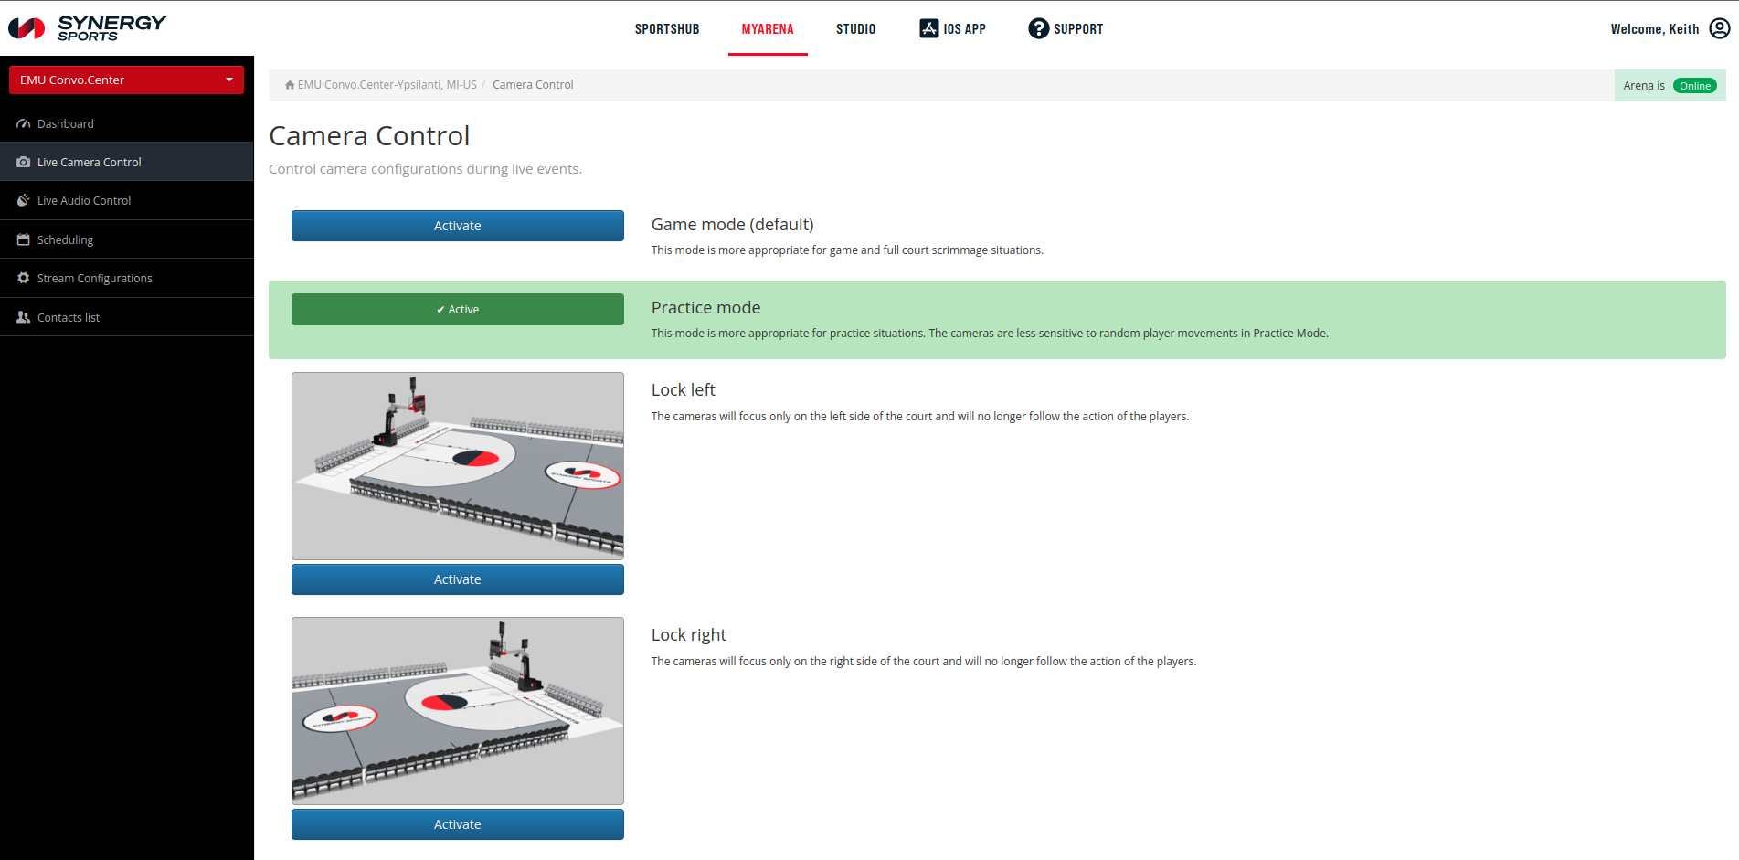Click the Lock right court thumbnail

tap(458, 711)
